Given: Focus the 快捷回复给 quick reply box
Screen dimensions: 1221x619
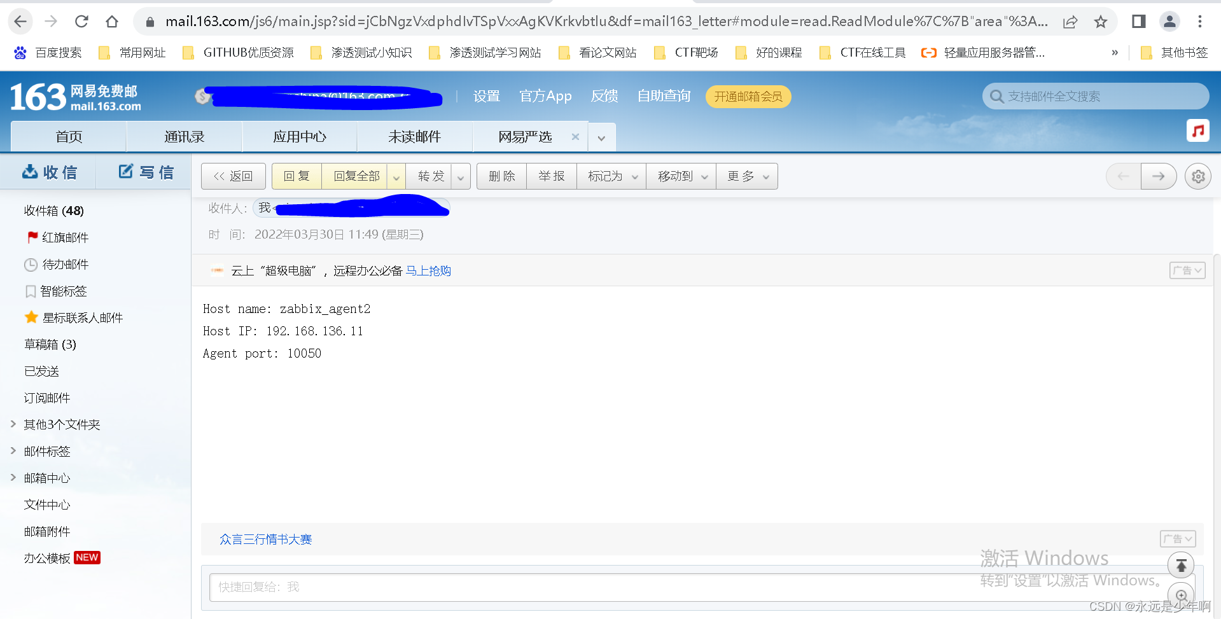Looking at the screenshot, I should coord(702,587).
